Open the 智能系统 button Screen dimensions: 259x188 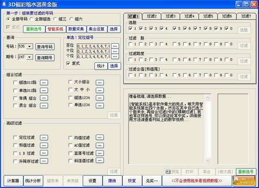[x=55, y=29]
